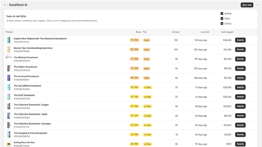Click Rewrite for Collection Snowboard: Hydrogen
Image resolution: width=262 pixels, height=147 pixels.
pyautogui.click(x=240, y=125)
